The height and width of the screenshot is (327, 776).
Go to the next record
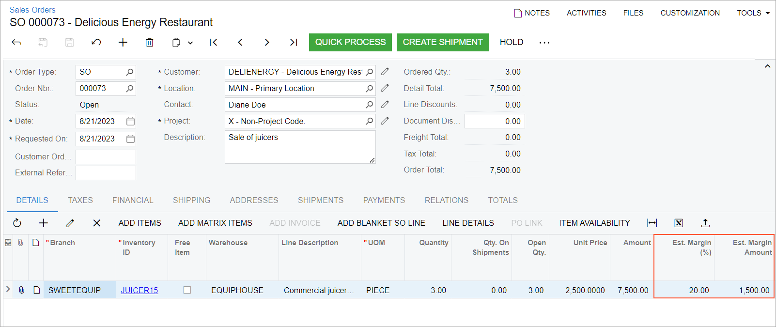pos(267,42)
